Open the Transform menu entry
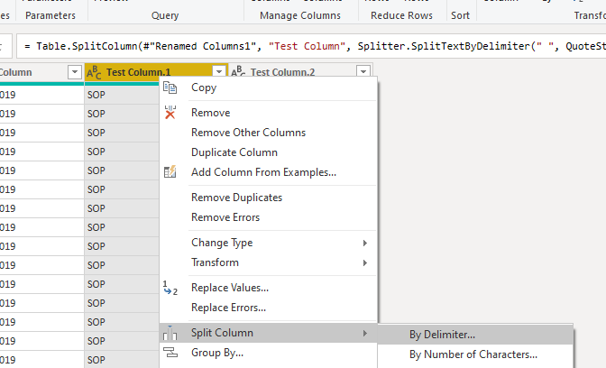Image resolution: width=606 pixels, height=368 pixels. (268, 262)
